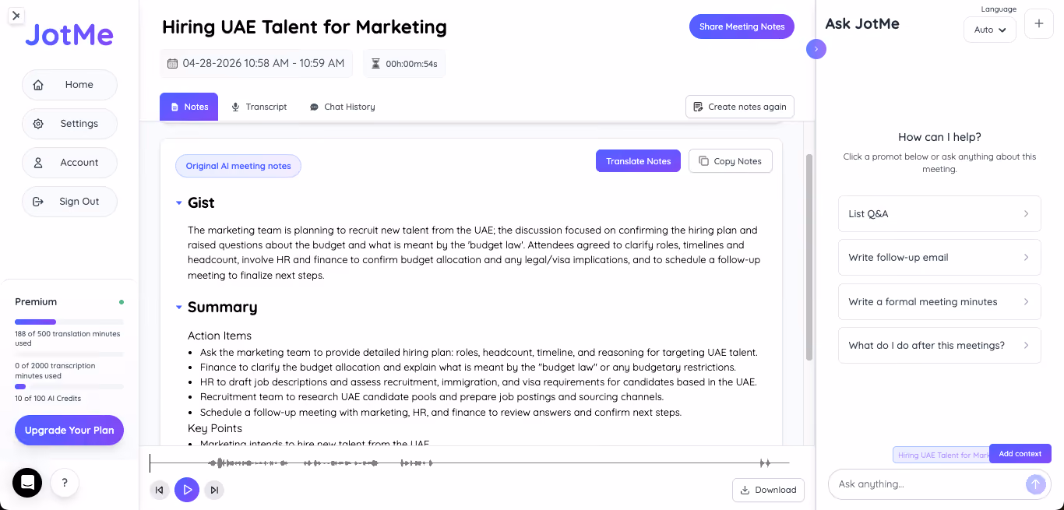This screenshot has width=1064, height=510.
Task: Skip to previous audio segment
Action: 160,490
